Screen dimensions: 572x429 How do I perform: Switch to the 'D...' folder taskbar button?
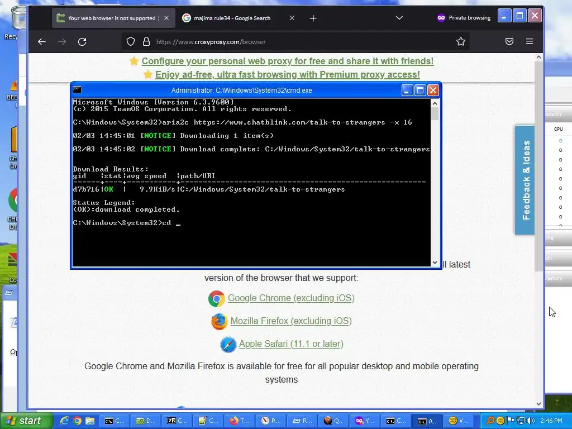(x=146, y=421)
